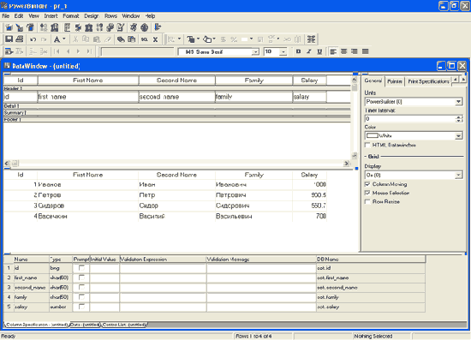This screenshot has width=471, height=340.
Task: Go to the first row with navigation arrow
Action: 57,51
